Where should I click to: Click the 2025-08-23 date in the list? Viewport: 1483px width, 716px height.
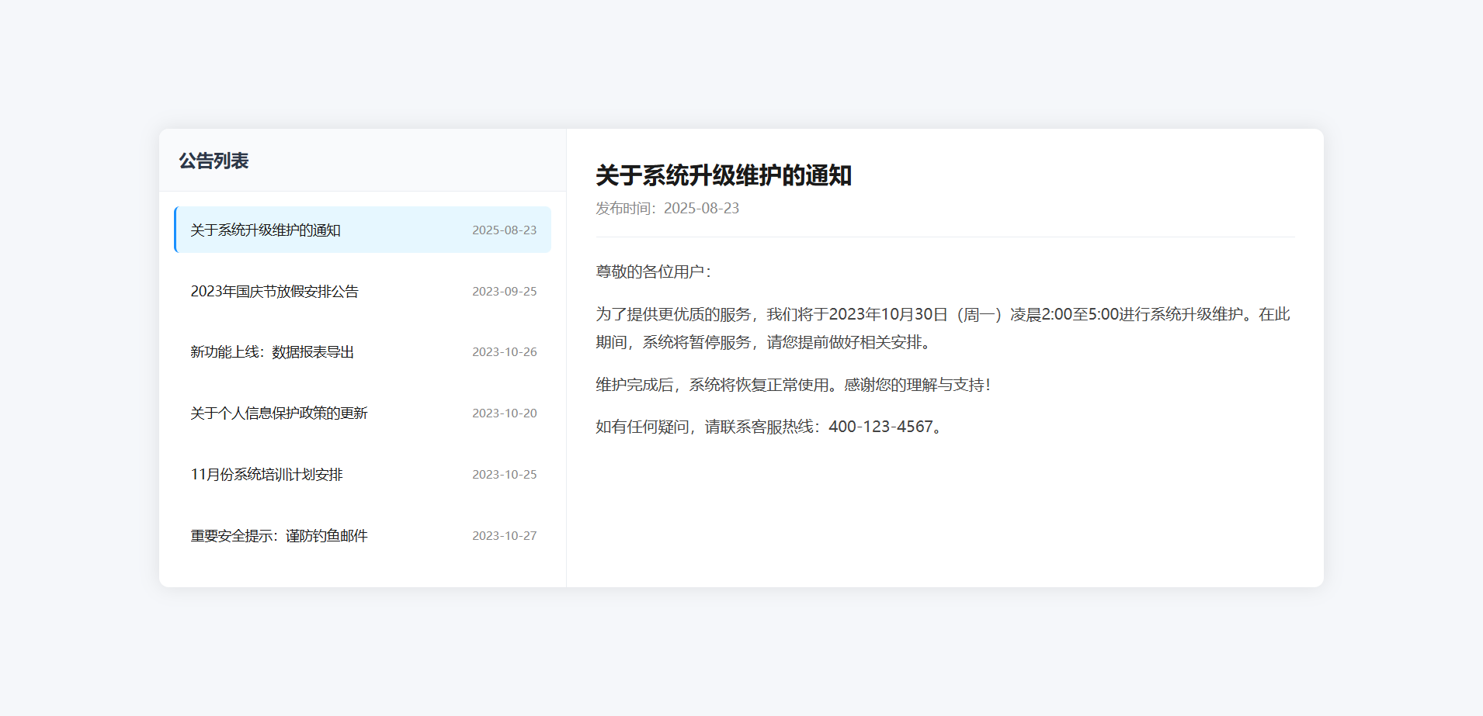(504, 230)
